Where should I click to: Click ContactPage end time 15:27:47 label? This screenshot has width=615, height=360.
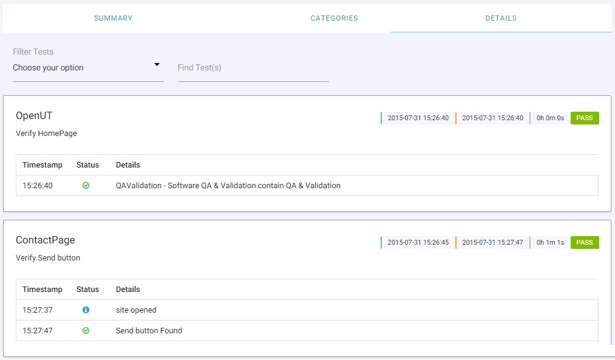click(x=492, y=242)
